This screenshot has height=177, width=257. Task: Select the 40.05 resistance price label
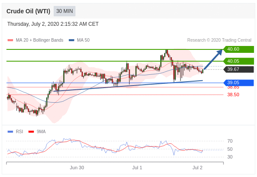[239, 61]
